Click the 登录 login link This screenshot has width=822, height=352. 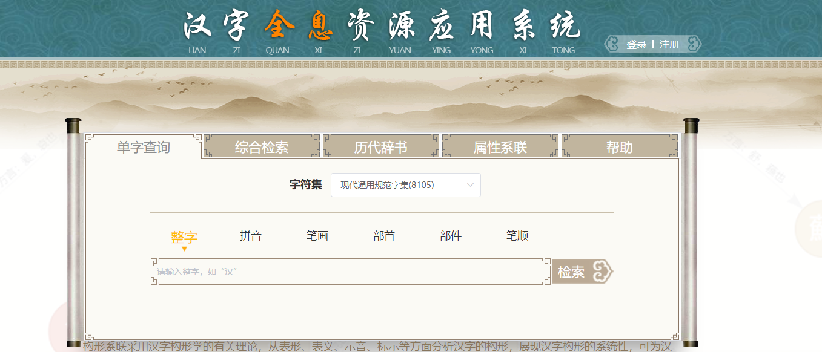click(636, 45)
